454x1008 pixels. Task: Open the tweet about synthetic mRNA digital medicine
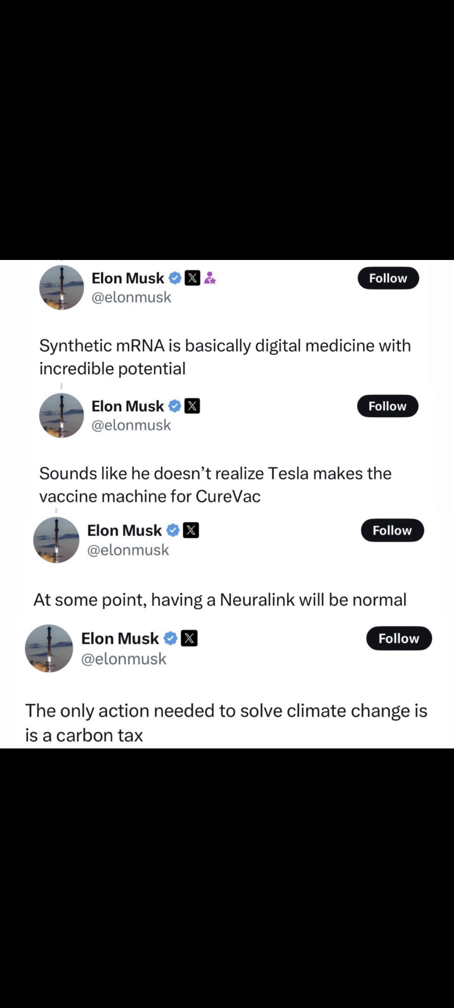point(225,357)
